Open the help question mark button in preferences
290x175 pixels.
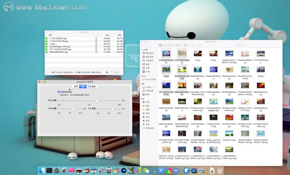coord(126,130)
